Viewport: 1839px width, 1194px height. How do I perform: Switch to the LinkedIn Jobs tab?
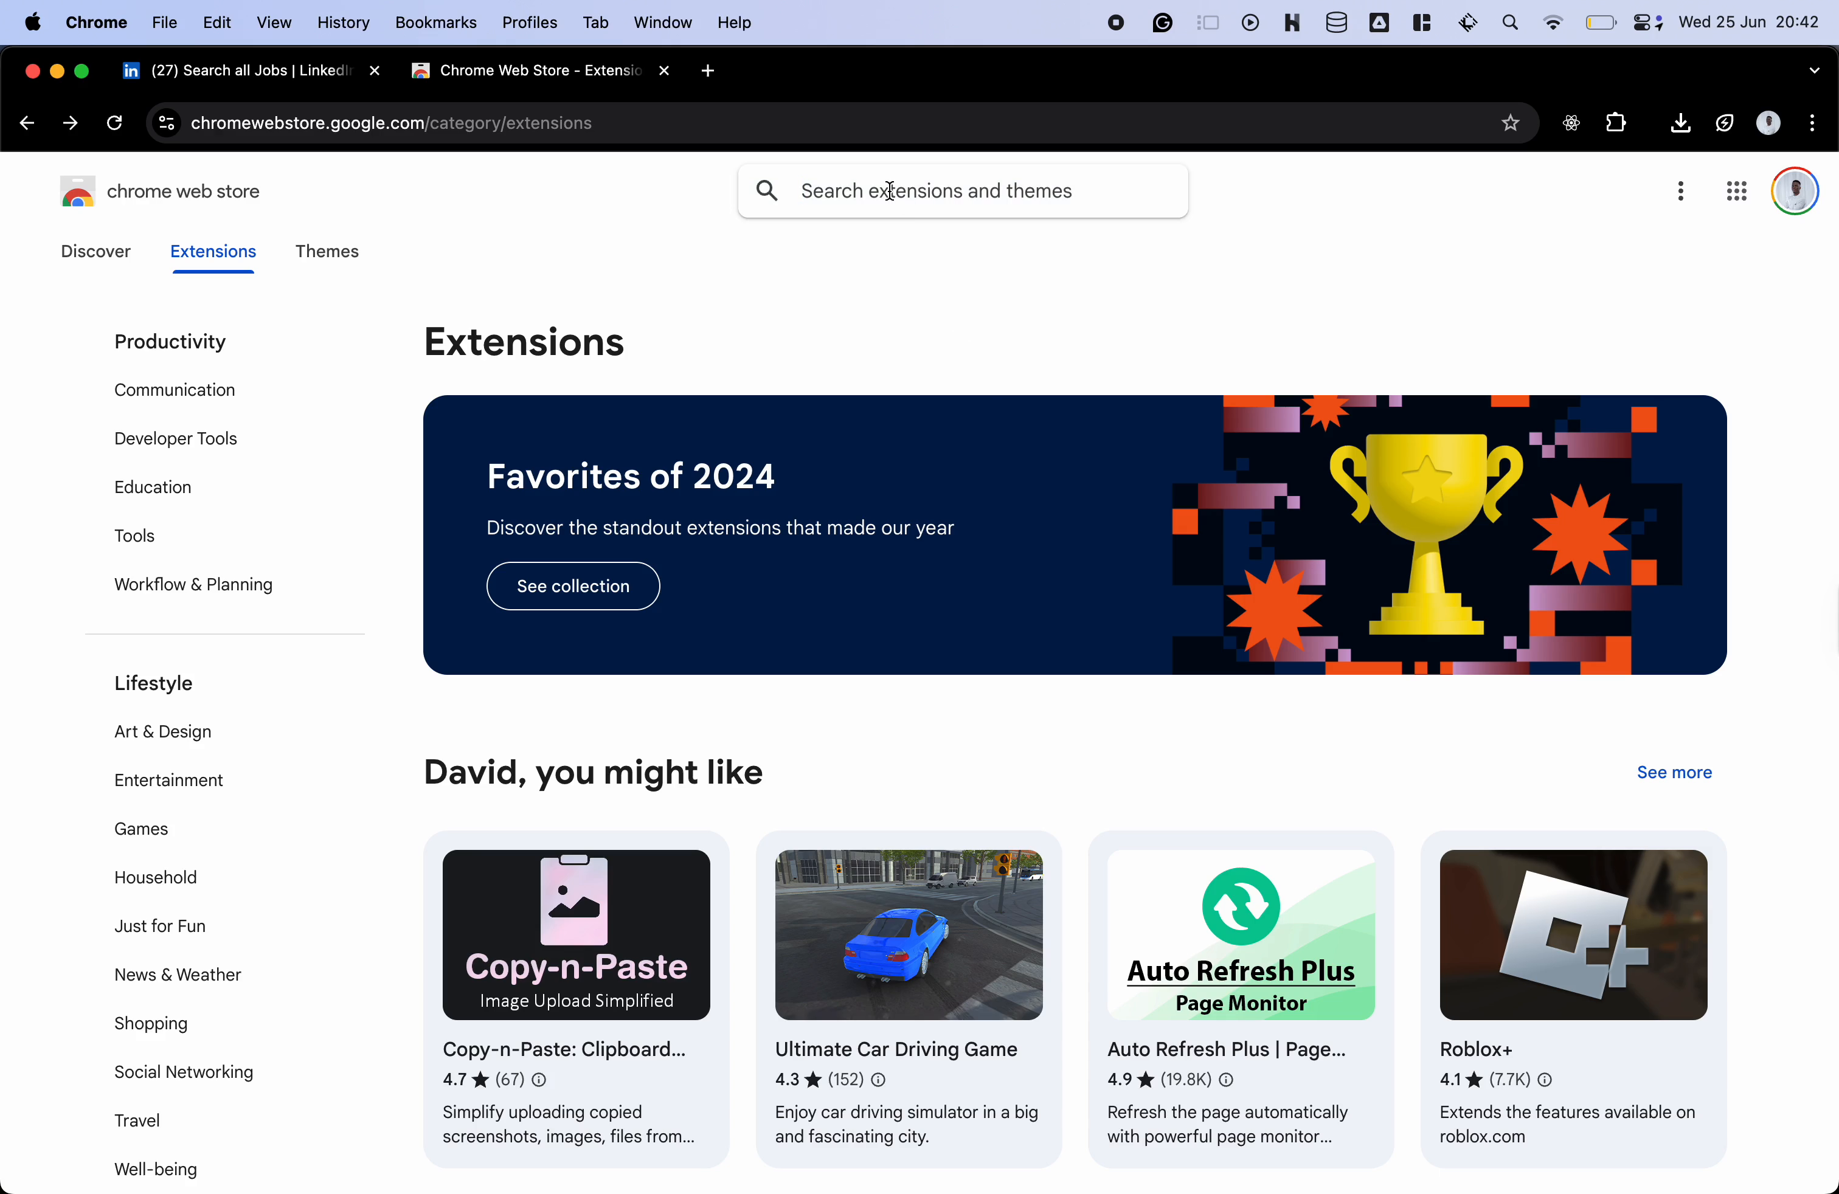click(240, 71)
